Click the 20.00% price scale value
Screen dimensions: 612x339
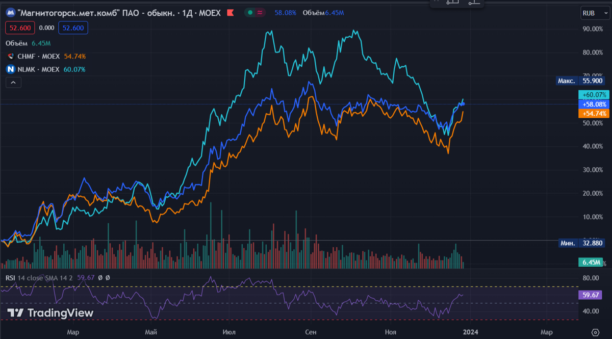tap(593, 193)
